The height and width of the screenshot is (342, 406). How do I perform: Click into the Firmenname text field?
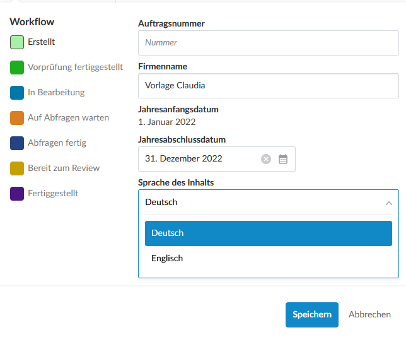click(x=269, y=86)
